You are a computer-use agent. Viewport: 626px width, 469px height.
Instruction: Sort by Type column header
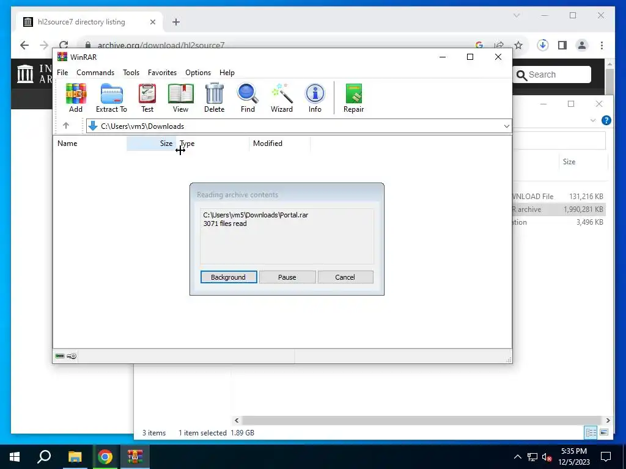pyautogui.click(x=213, y=143)
